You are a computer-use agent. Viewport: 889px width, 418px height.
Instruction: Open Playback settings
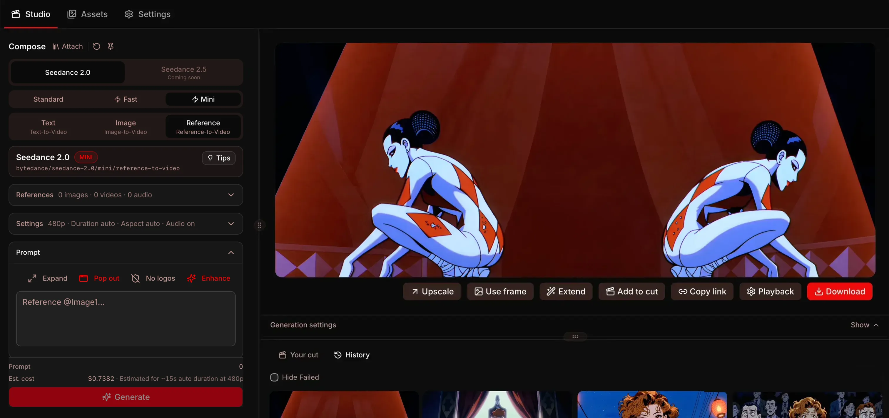[770, 292]
